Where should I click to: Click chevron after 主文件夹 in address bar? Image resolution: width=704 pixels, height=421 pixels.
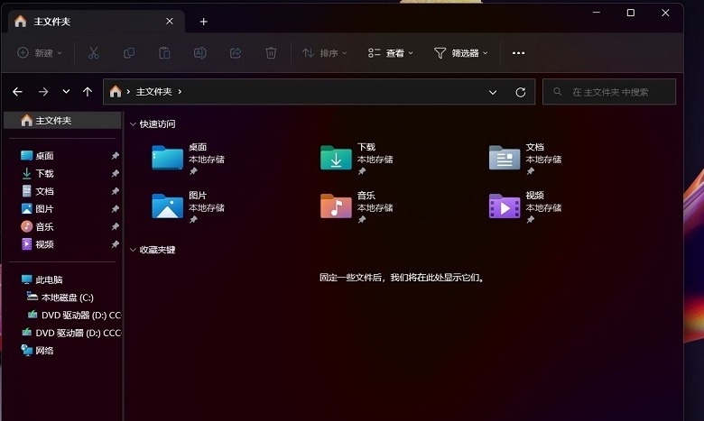180,91
